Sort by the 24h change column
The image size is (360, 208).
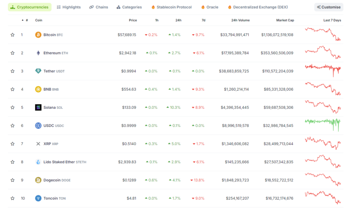(178, 20)
